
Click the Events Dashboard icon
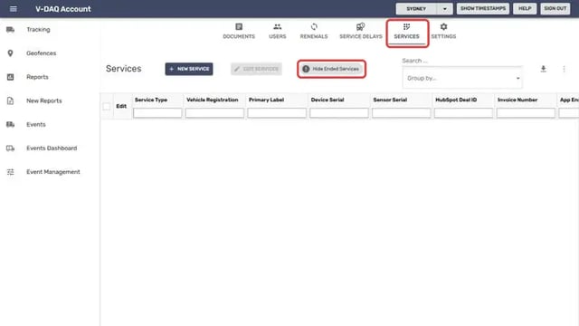click(10, 149)
